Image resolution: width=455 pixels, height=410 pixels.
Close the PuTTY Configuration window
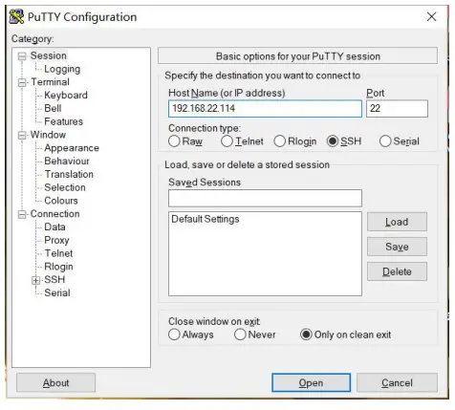point(431,16)
